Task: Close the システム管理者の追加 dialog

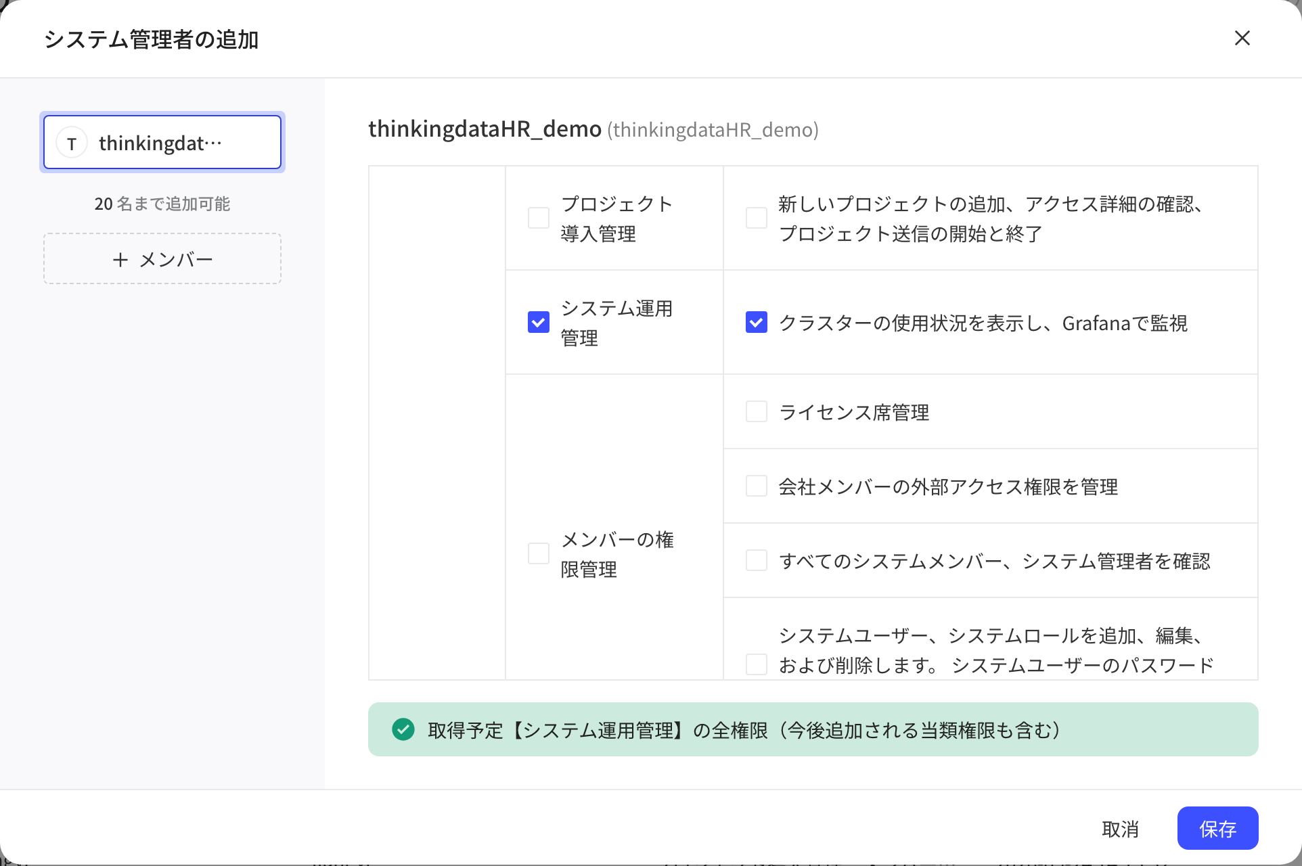Action: point(1242,38)
